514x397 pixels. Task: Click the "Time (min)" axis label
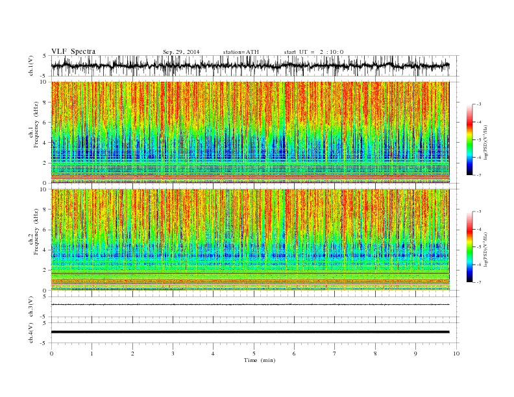click(260, 360)
